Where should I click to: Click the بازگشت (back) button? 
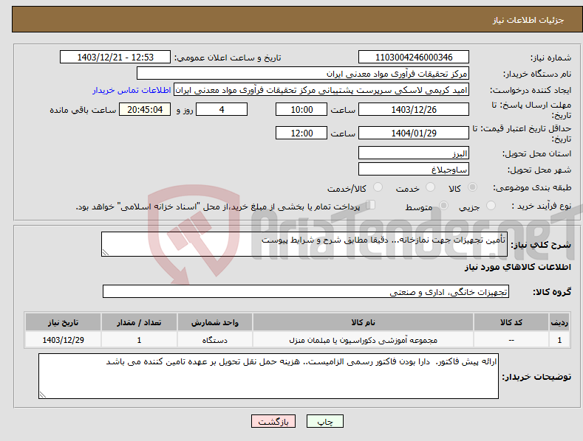273,421
